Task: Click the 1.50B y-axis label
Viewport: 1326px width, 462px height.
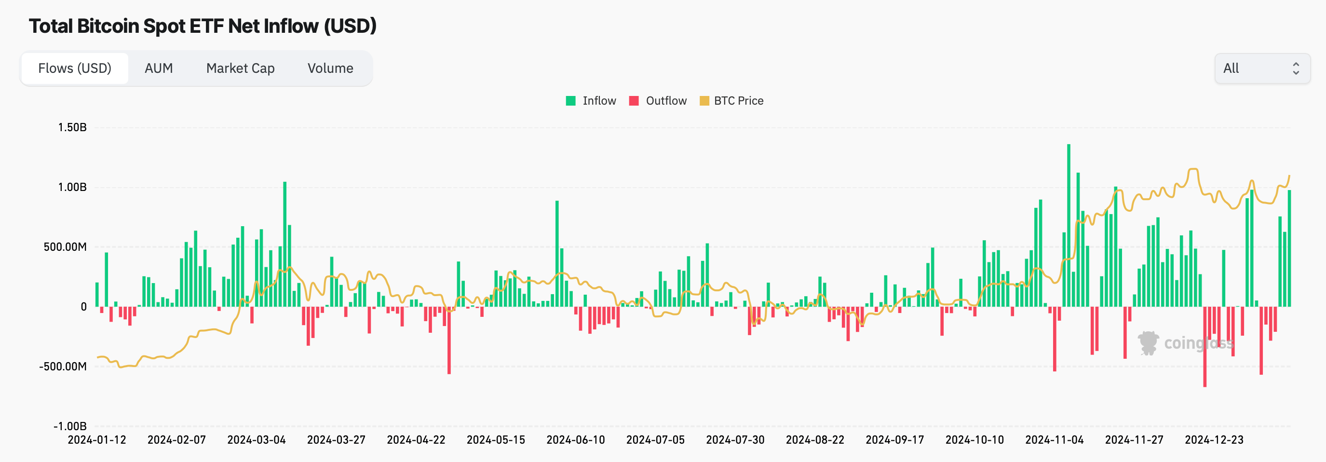Action: pyautogui.click(x=73, y=128)
